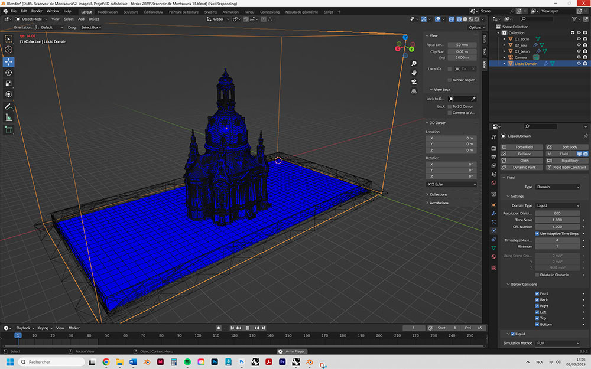Open the Physics properties tab
The height and width of the screenshot is (369, 591).
coord(493,231)
